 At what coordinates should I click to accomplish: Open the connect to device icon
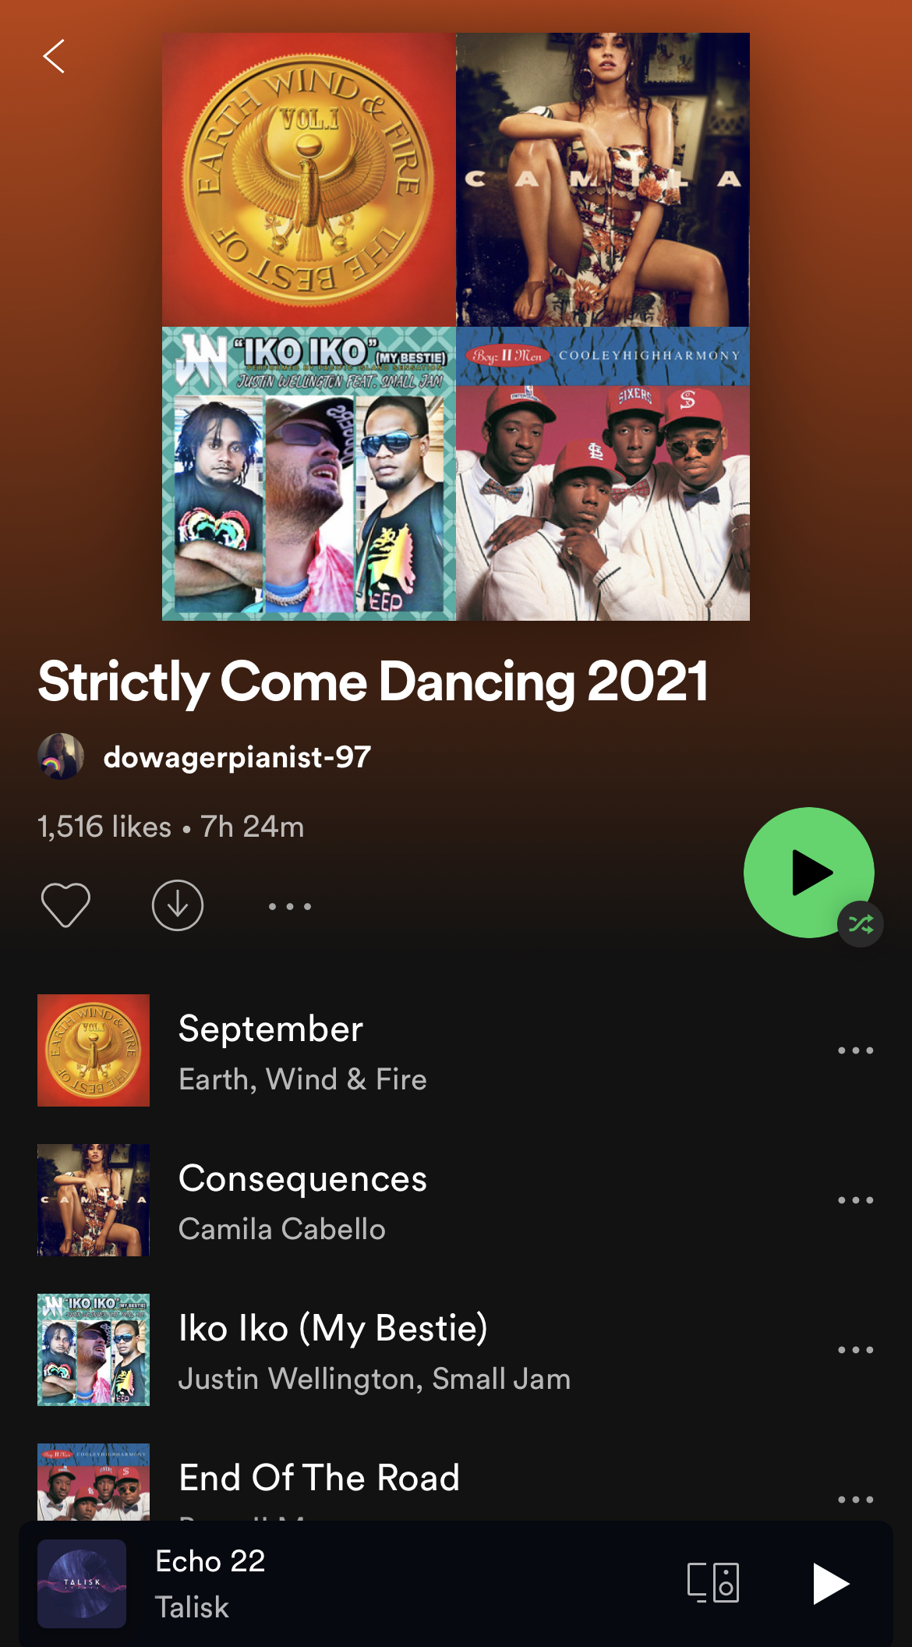click(x=712, y=1583)
